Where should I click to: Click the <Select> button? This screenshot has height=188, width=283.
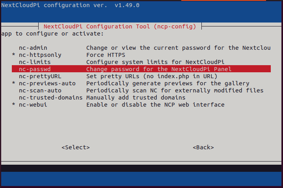pyautogui.click(x=76, y=147)
